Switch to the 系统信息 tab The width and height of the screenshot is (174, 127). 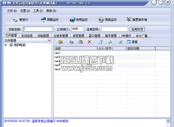27,36
